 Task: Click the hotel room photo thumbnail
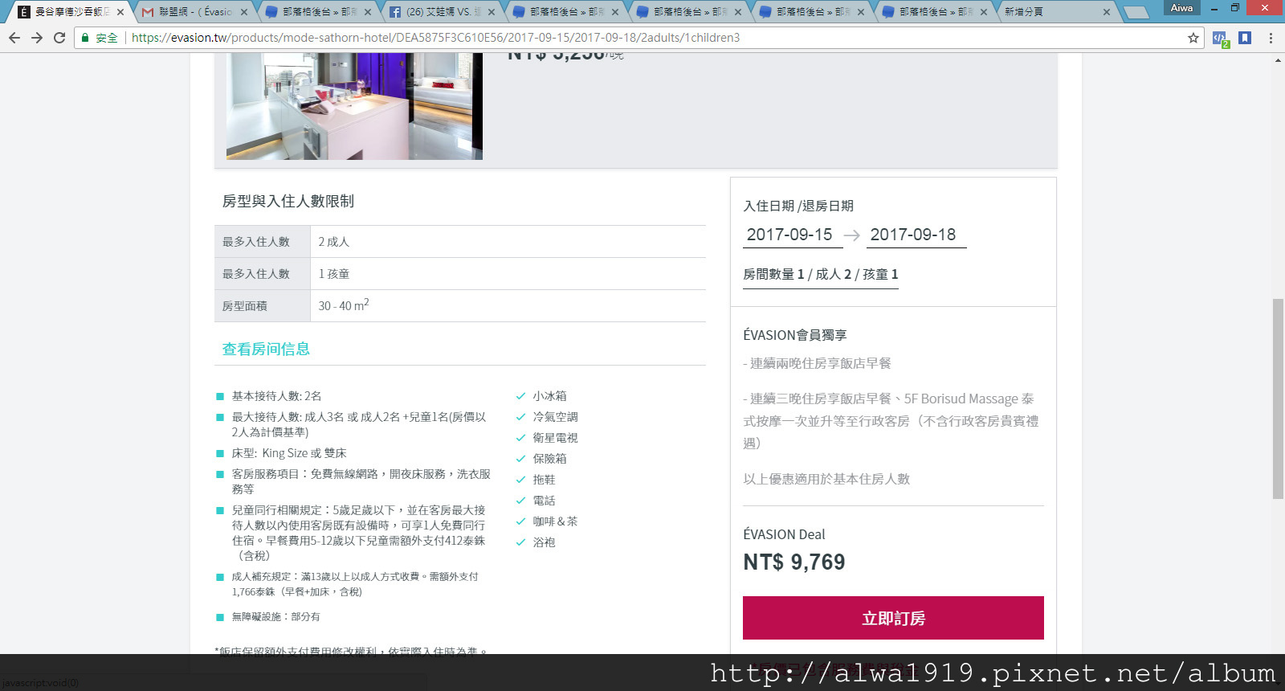354,106
